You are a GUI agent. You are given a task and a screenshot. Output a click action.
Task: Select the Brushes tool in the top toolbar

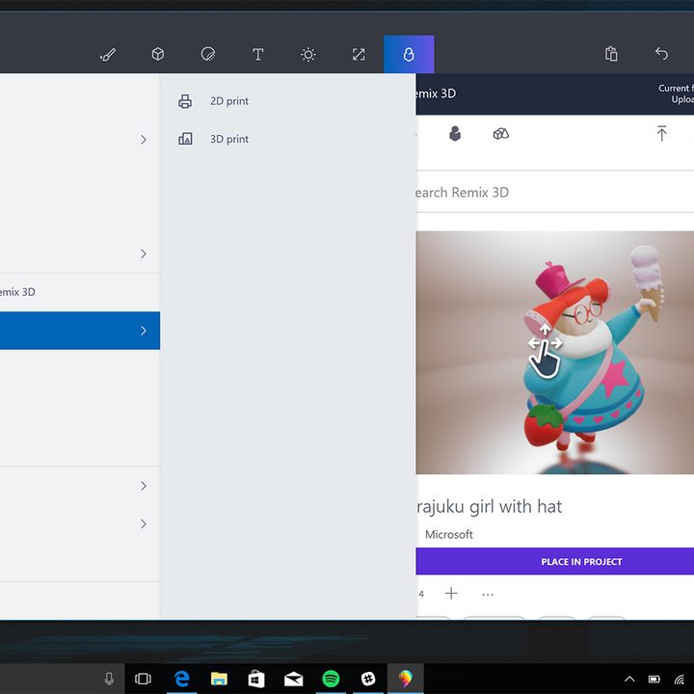coord(108,54)
